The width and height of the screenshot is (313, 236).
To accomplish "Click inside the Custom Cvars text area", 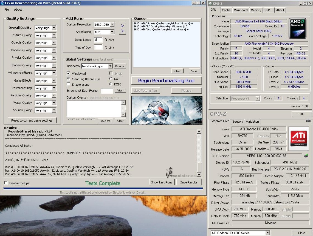I will tap(94, 108).
